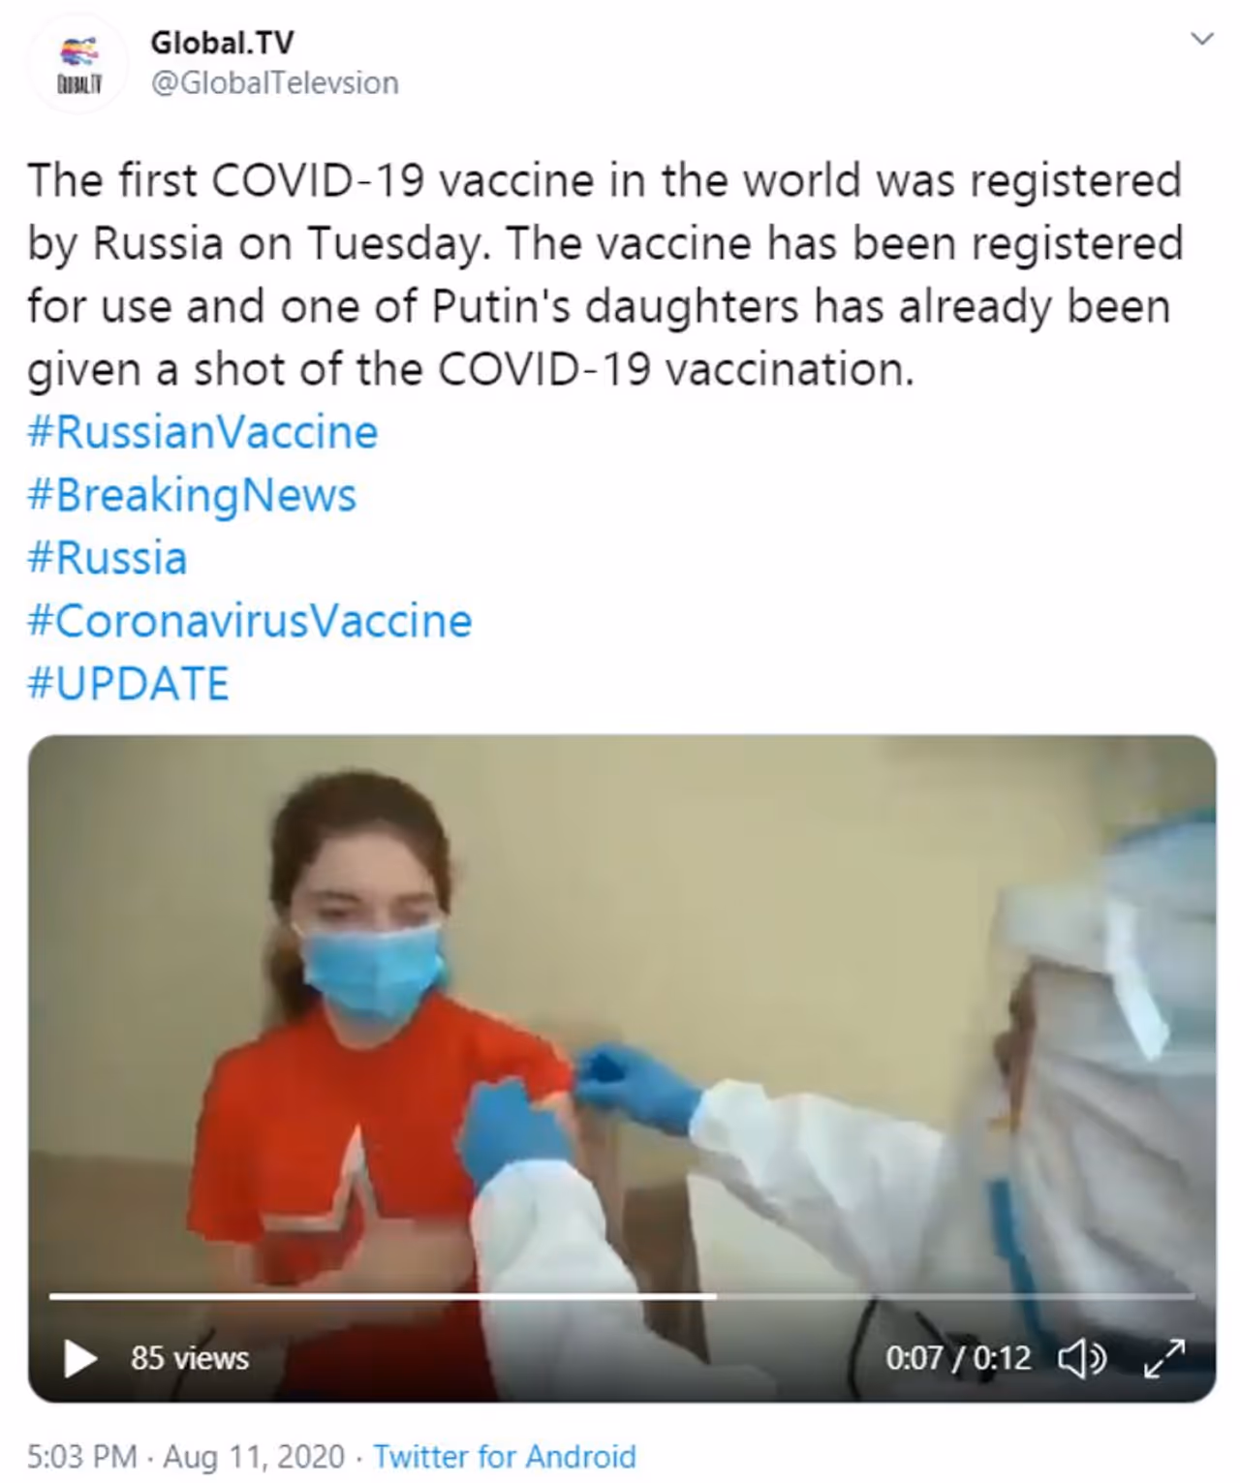Click the tweet body text

click(x=605, y=275)
